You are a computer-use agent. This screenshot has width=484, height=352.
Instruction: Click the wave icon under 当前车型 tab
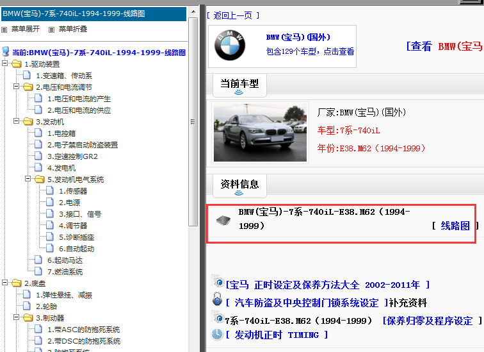(x=239, y=92)
